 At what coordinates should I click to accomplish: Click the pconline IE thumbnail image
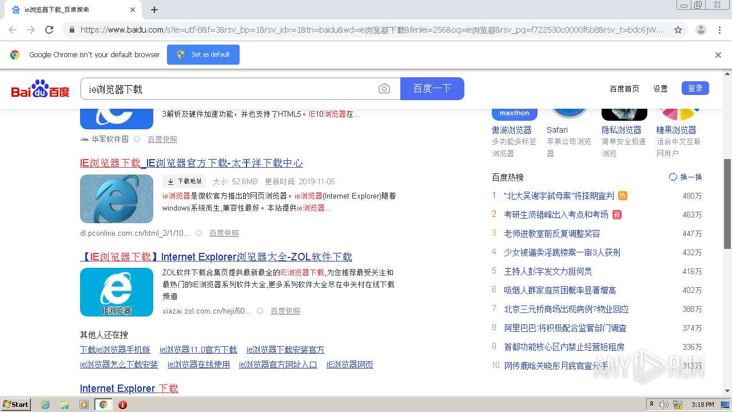[x=117, y=199]
